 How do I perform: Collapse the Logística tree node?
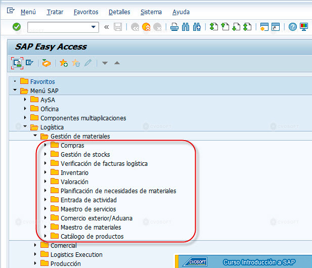pyautogui.click(x=25, y=126)
